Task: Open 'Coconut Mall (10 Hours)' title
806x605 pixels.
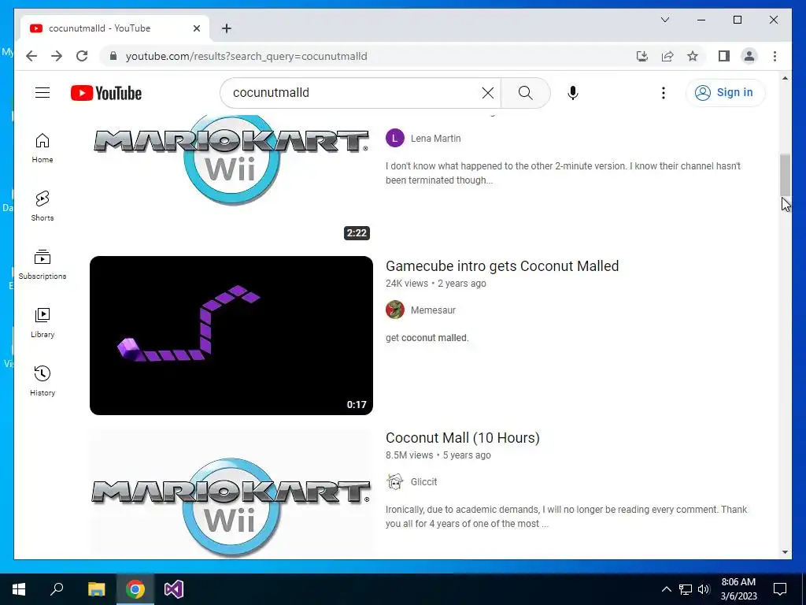Action: [462, 438]
